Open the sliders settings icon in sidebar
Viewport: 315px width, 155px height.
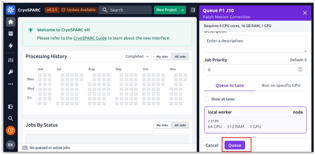[x=10, y=60]
